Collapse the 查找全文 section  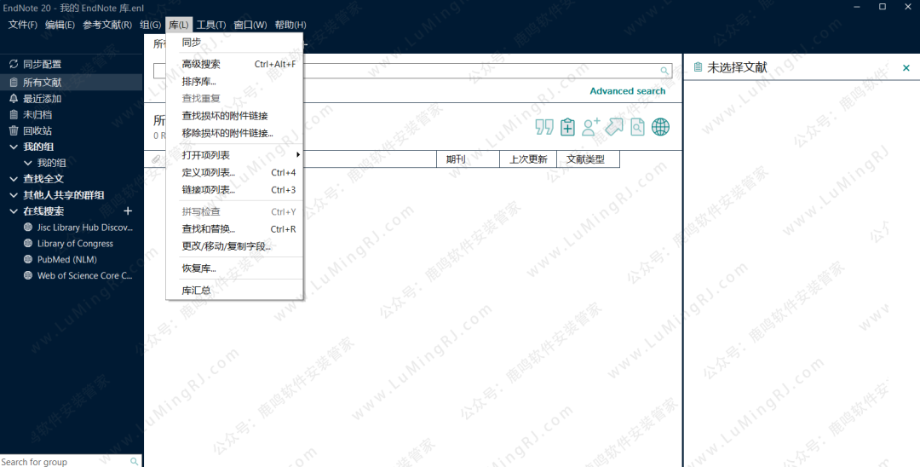14,179
